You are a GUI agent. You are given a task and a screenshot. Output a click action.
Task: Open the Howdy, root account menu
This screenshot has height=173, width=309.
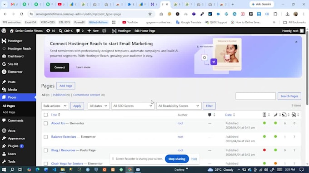[x=293, y=31]
